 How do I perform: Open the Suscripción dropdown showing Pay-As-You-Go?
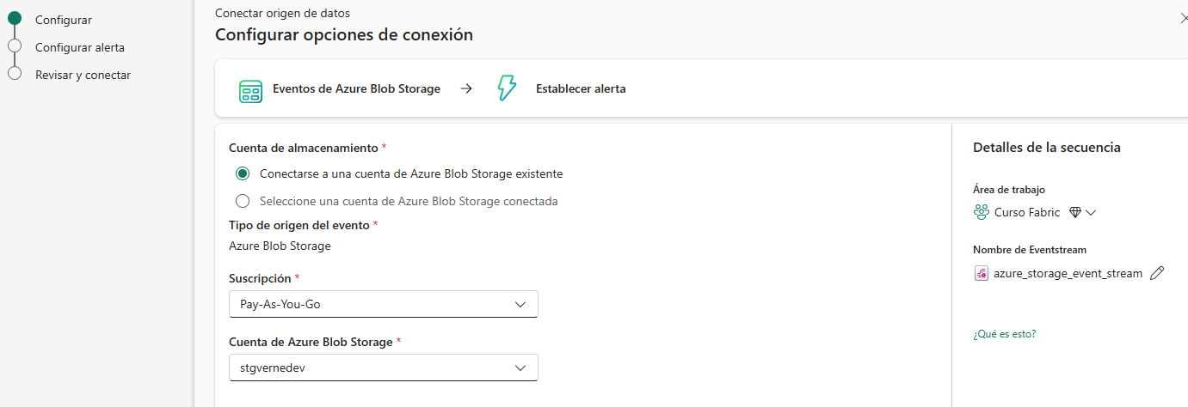pos(383,304)
